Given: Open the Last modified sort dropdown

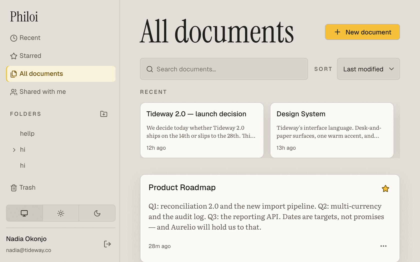Looking at the screenshot, I should pos(368,69).
